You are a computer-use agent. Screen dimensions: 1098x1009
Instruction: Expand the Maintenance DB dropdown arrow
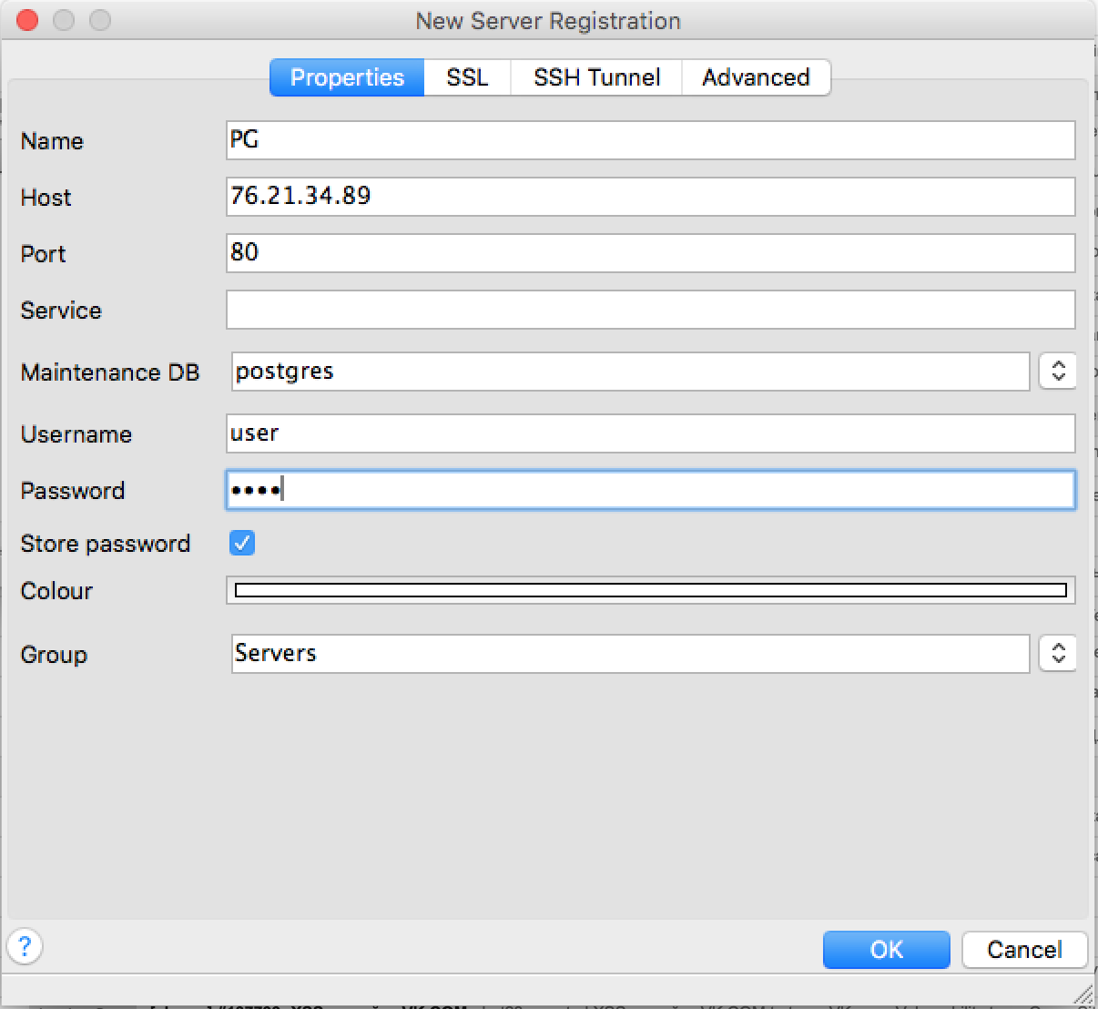point(1057,372)
